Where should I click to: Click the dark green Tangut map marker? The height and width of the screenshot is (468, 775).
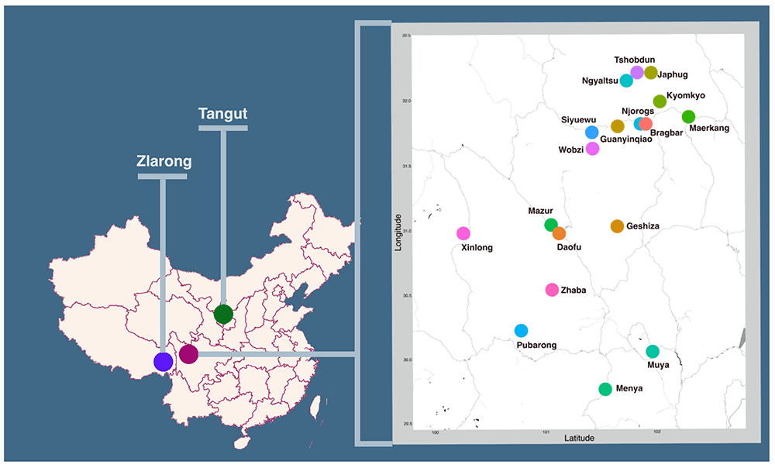[x=223, y=315]
